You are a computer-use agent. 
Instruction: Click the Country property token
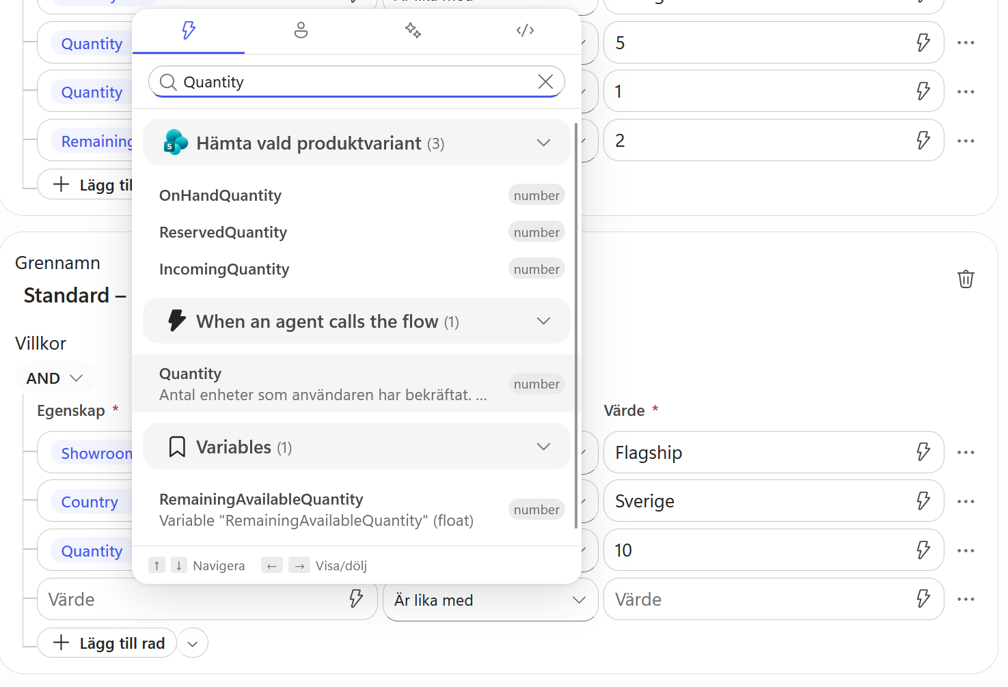90,502
